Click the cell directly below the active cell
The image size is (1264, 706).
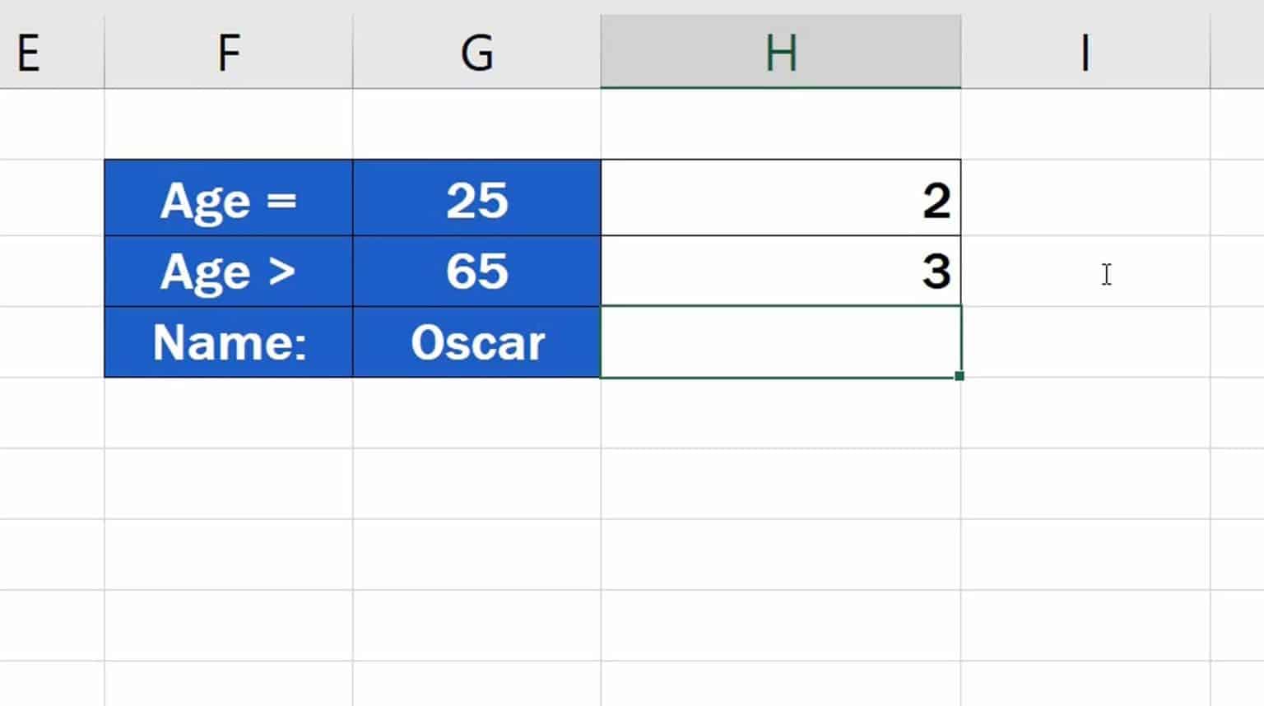pyautogui.click(x=780, y=411)
